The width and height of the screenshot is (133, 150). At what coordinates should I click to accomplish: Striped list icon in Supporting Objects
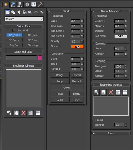coord(118,92)
